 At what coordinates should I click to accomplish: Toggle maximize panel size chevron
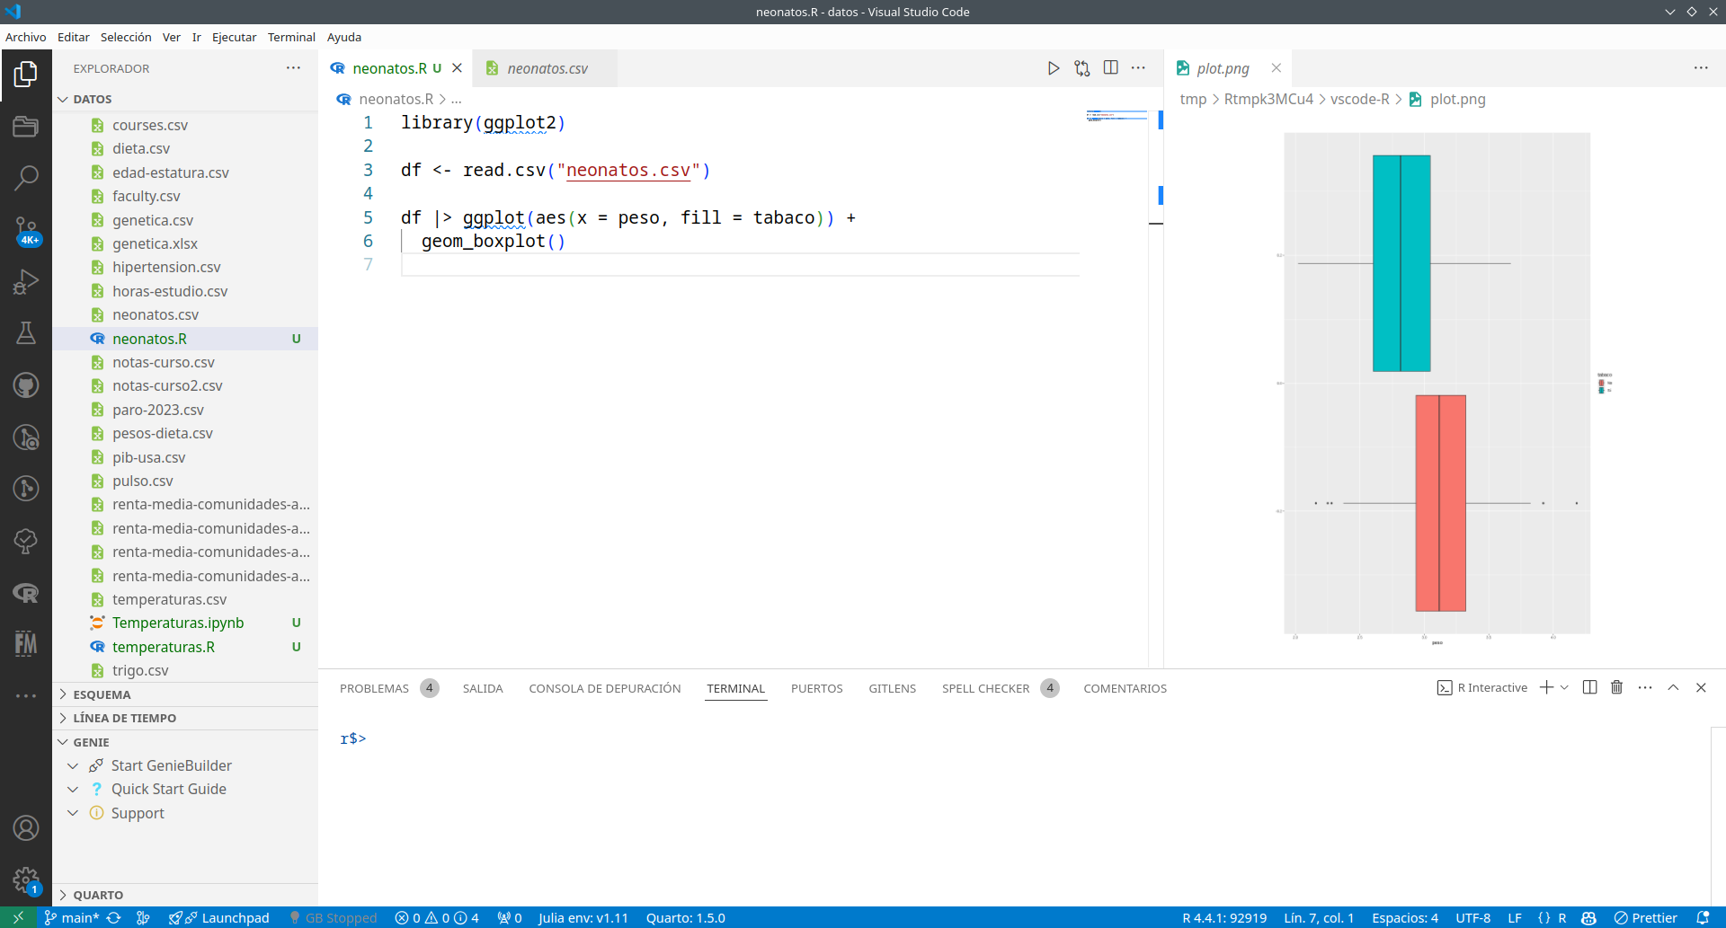pos(1673,687)
